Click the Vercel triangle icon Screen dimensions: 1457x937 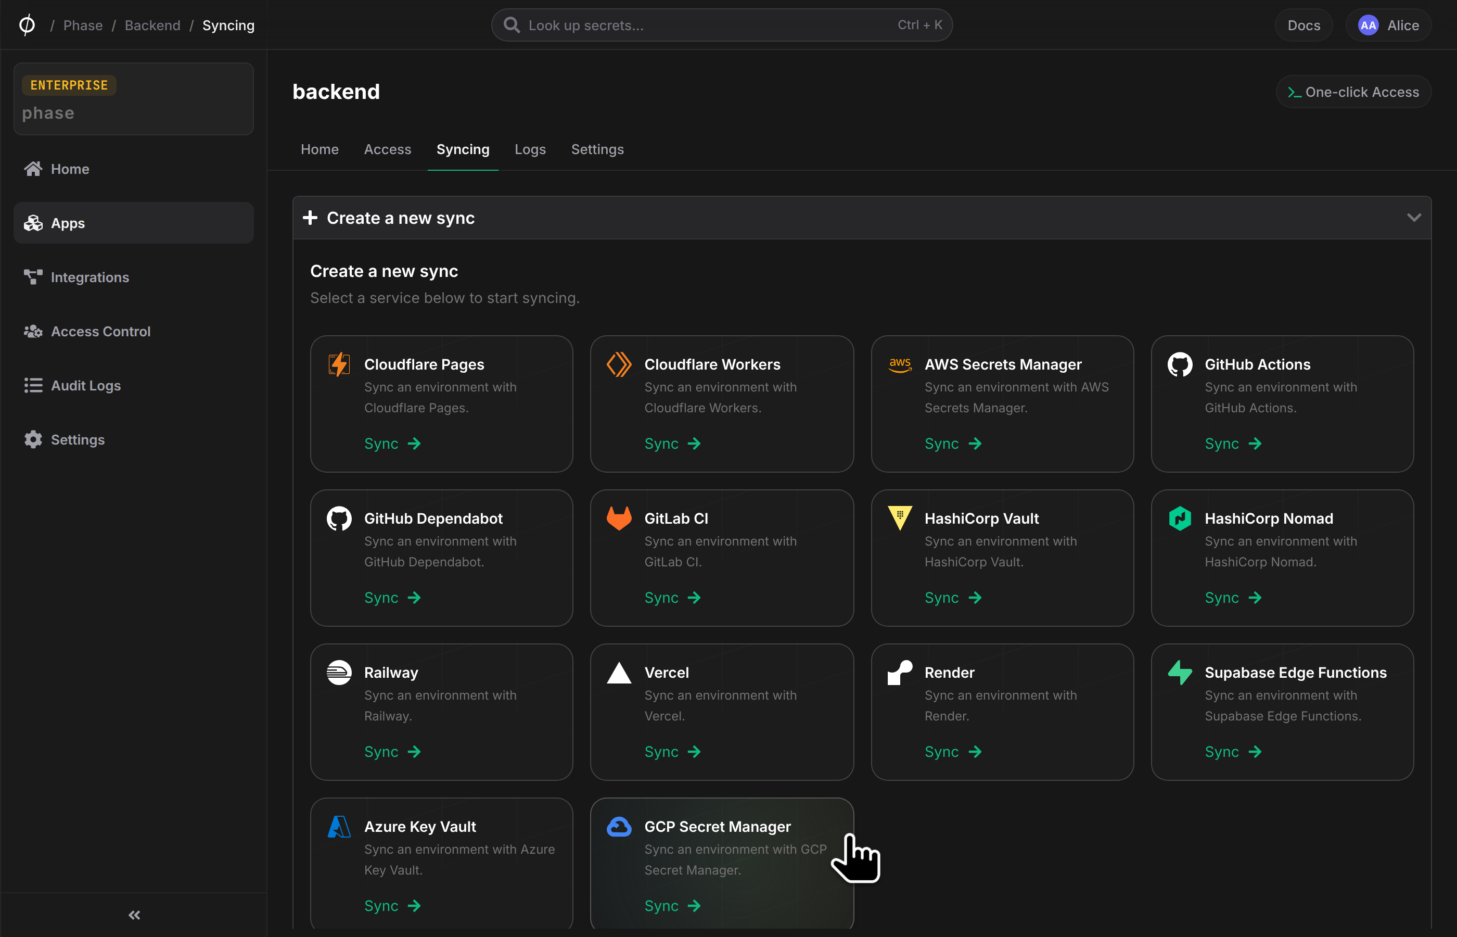[x=619, y=673]
